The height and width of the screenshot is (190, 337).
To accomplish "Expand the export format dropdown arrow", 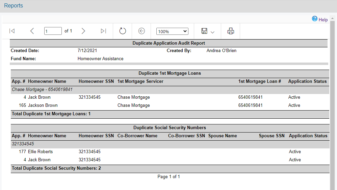I will click(212, 32).
